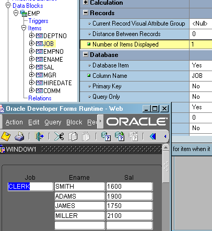Click the scroll up arrow in WINDOW1
This screenshot has height=231, width=212.
(x=166, y=148)
